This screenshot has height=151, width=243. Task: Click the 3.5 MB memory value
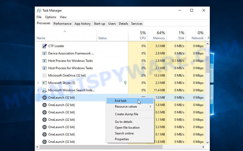tap(160, 46)
